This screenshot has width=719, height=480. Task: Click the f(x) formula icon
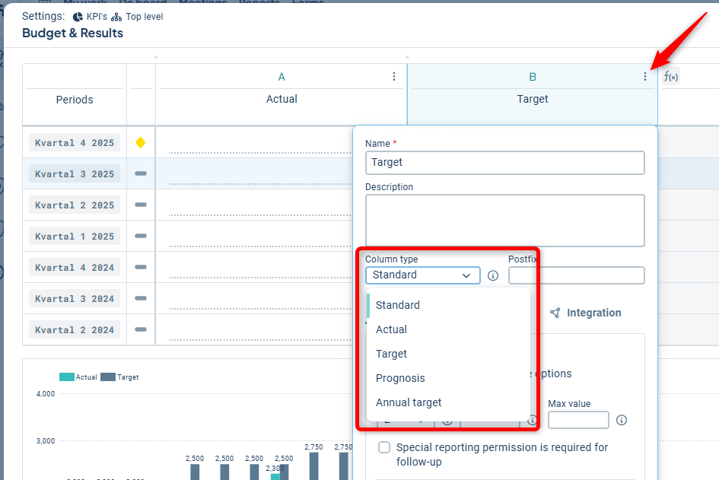click(671, 76)
